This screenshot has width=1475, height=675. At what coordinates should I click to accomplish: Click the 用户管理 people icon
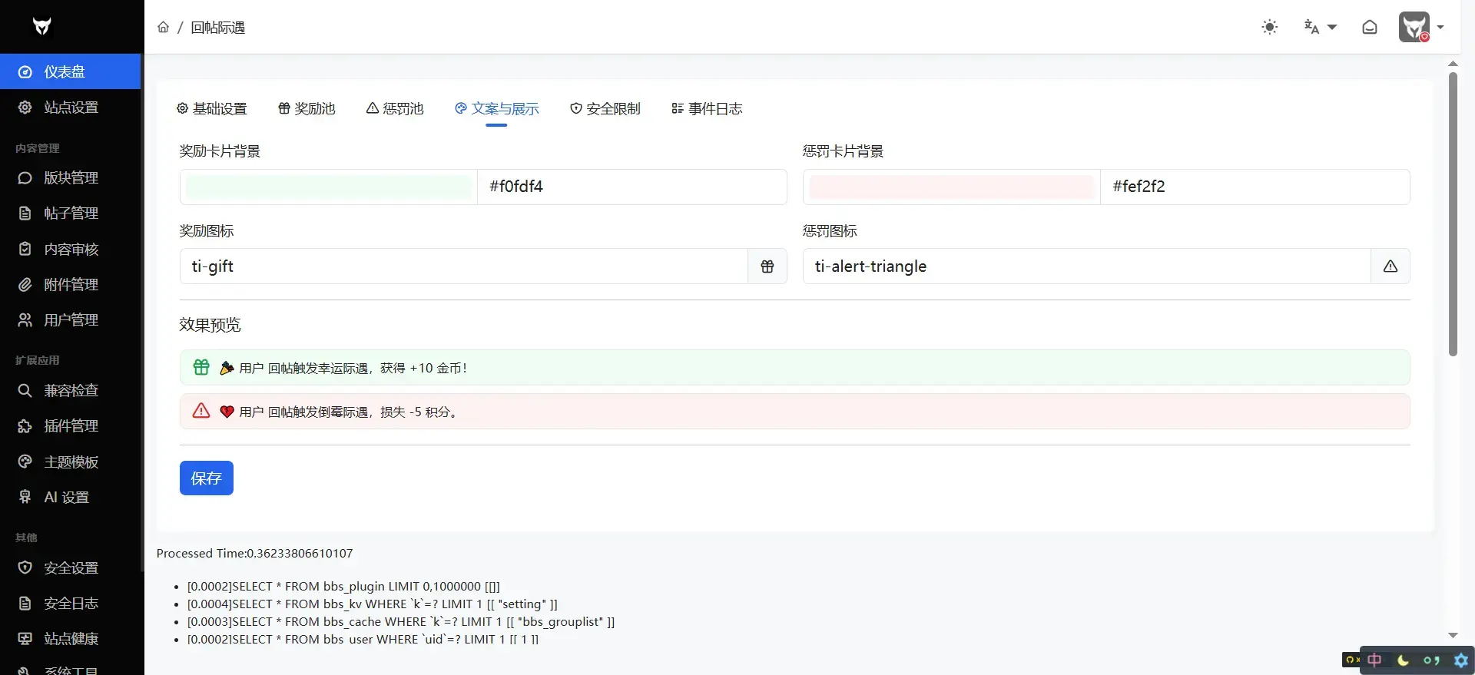point(25,319)
